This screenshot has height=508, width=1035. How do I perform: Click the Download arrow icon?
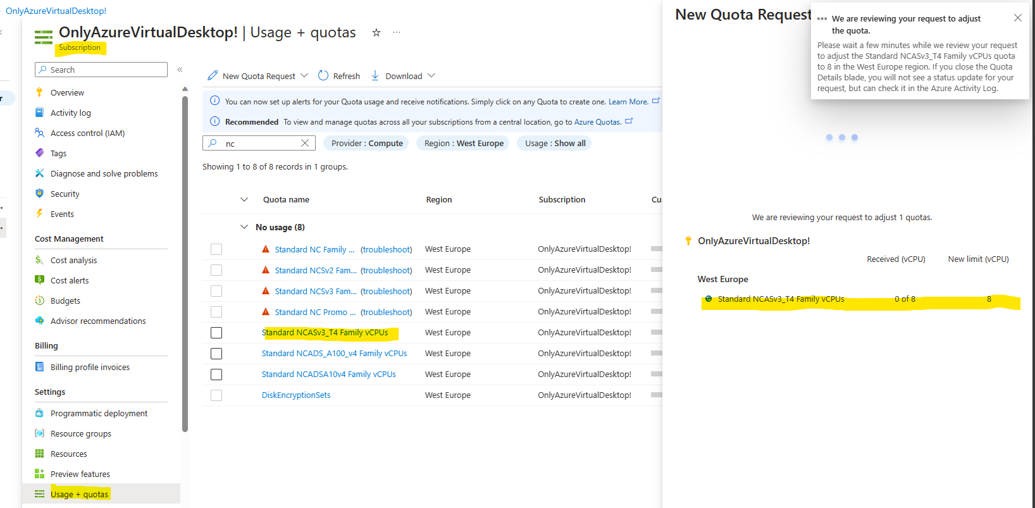[x=375, y=75]
